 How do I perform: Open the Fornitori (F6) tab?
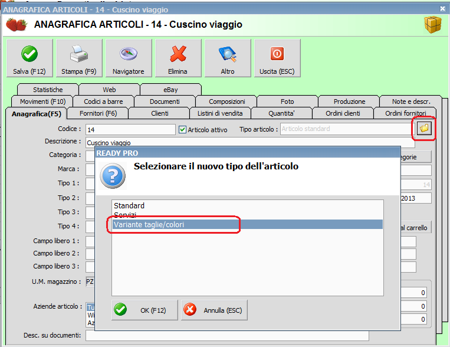(98, 113)
